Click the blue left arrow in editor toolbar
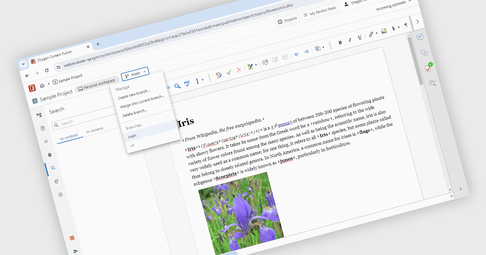486x255 pixels. pyautogui.click(x=296, y=54)
